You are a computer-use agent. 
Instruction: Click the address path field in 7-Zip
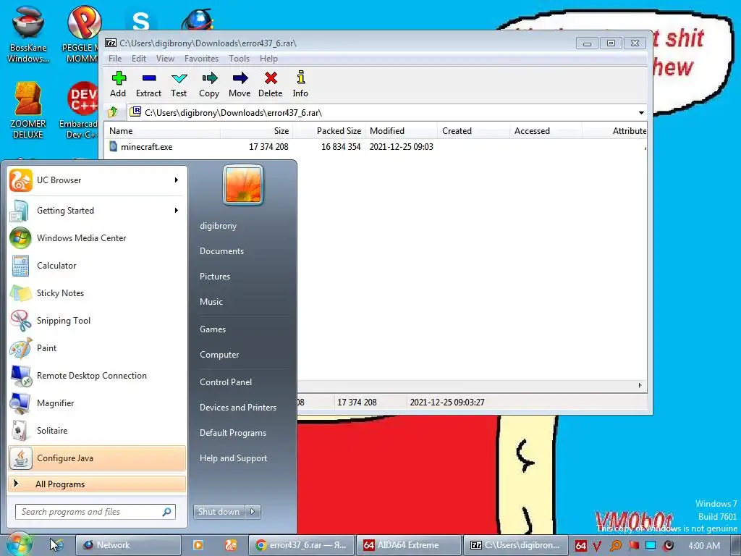383,112
